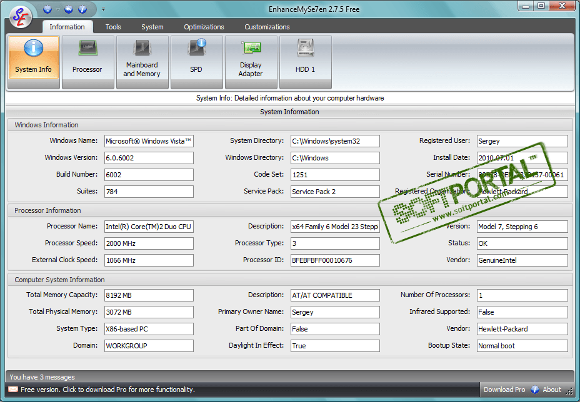Click the Processor Name field

click(149, 227)
